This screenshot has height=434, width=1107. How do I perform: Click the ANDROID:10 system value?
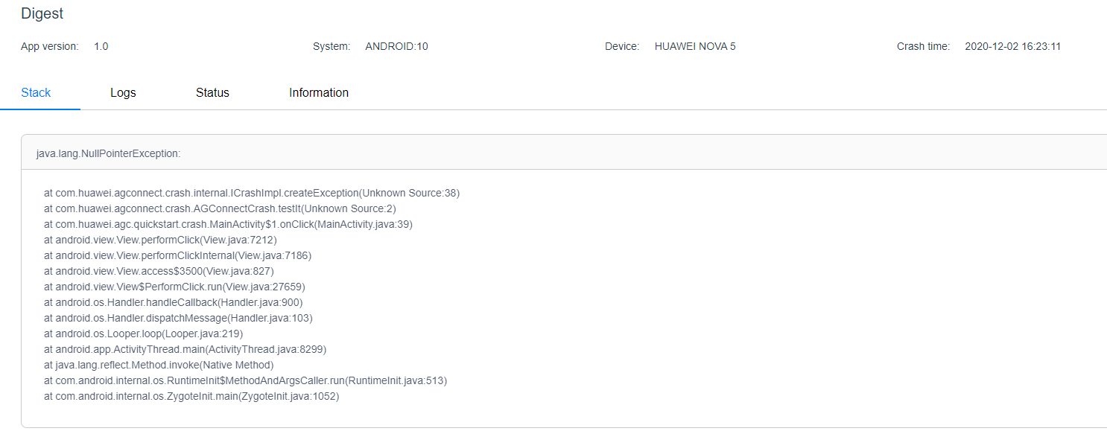[396, 46]
